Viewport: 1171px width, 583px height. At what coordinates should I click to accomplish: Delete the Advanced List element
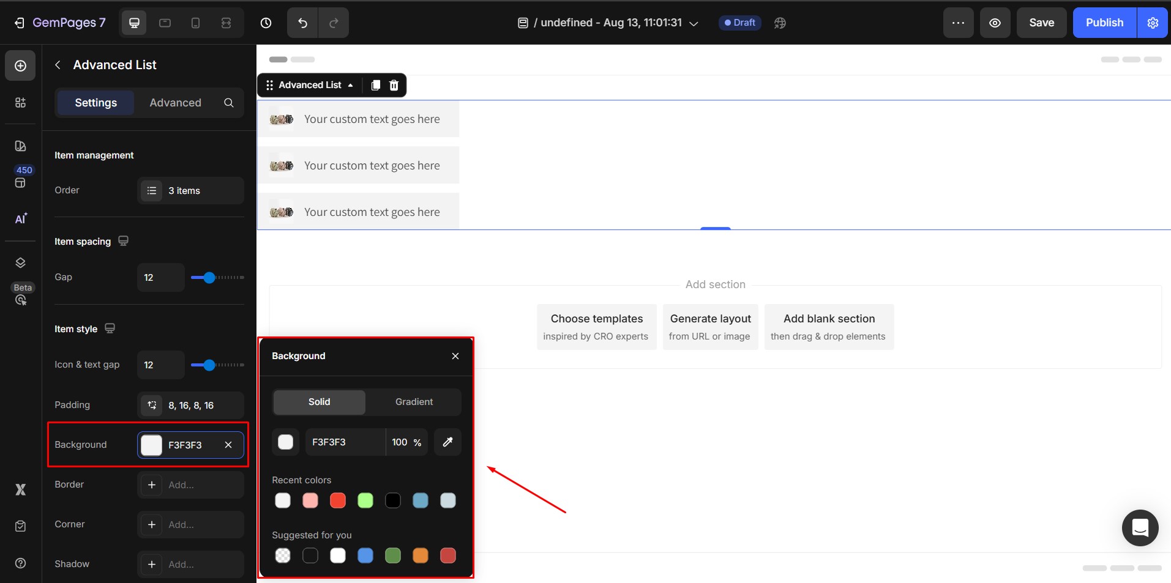click(x=394, y=85)
